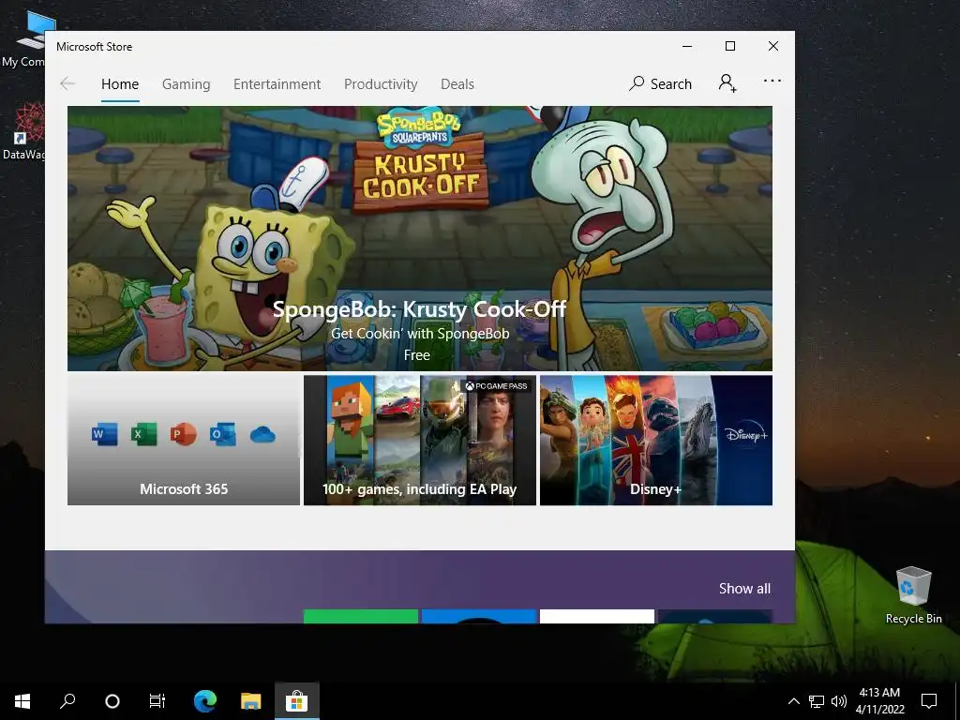Viewport: 960px width, 720px height.
Task: Select the DataWag desktop shortcut
Action: tap(24, 131)
